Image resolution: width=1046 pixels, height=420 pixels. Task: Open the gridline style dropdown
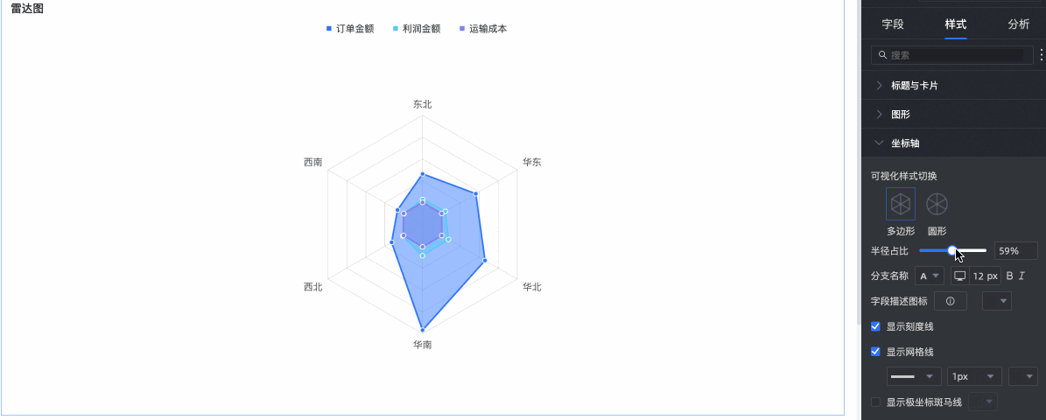pos(914,376)
